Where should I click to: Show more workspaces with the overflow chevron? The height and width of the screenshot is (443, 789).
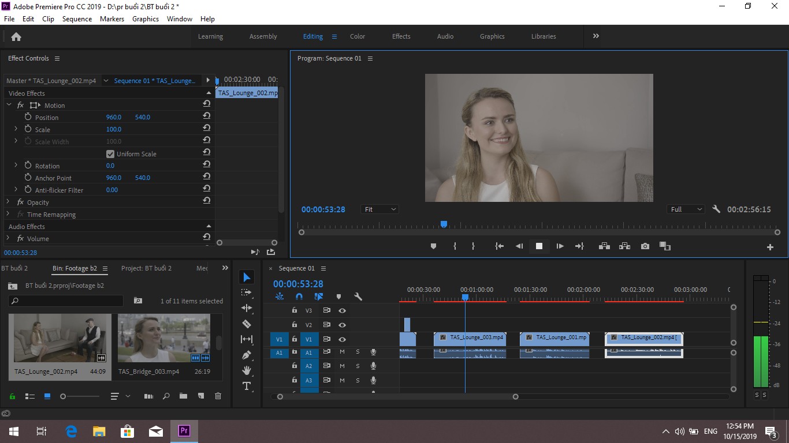(596, 36)
